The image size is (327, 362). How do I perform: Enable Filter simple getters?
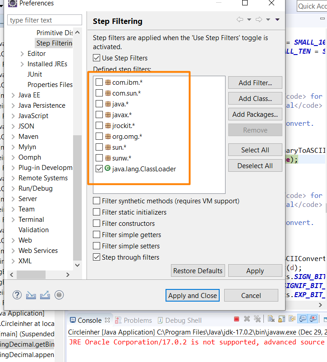click(x=97, y=234)
